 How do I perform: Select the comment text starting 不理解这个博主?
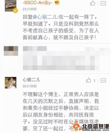pos(61,111)
